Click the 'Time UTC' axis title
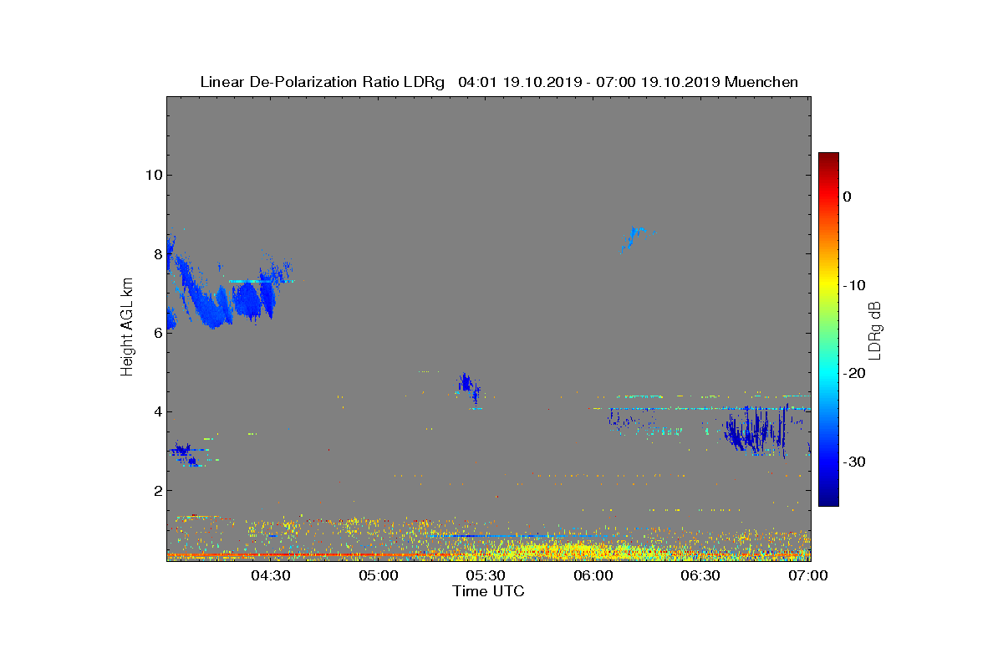The width and height of the screenshot is (1003, 669). (489, 591)
